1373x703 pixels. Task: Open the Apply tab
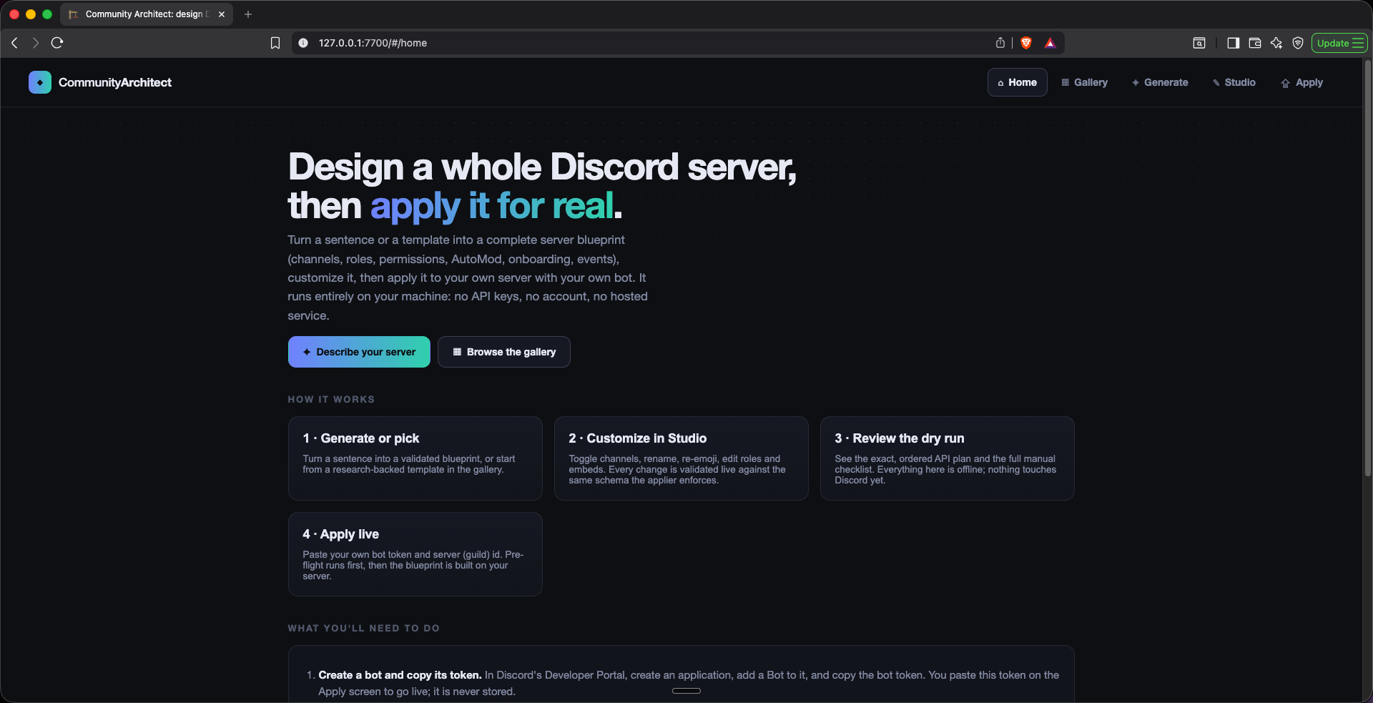tap(1301, 82)
